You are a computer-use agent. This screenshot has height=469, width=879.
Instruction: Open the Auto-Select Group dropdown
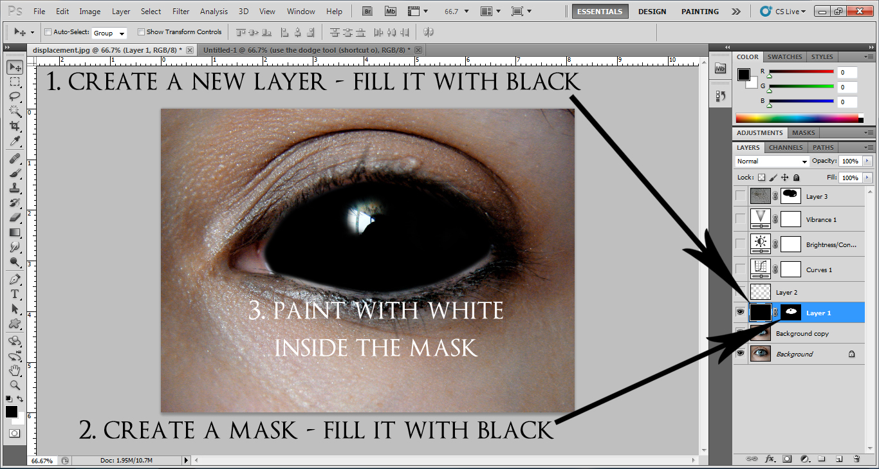123,32
